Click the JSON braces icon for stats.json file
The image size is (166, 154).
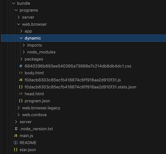21,87
